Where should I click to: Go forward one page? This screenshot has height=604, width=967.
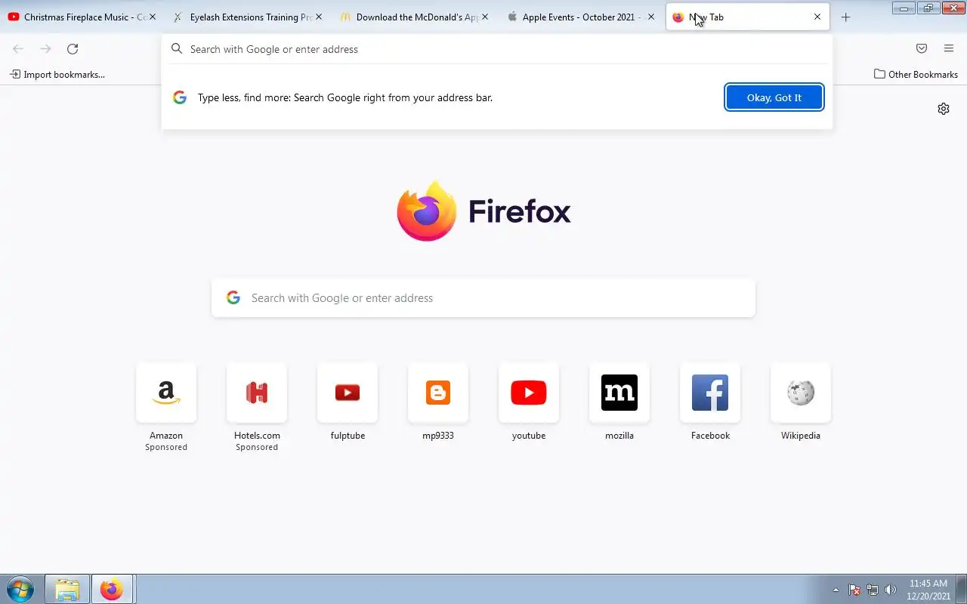[45, 48]
